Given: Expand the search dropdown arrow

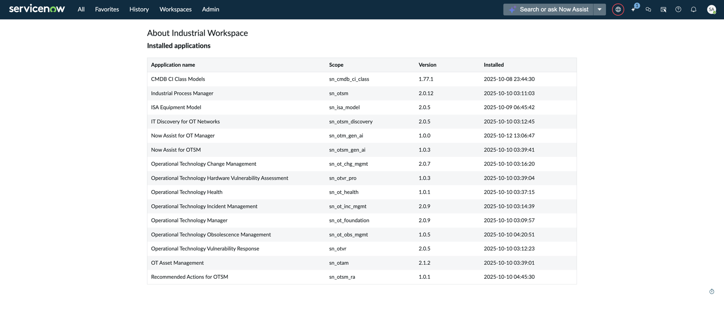Looking at the screenshot, I should tap(600, 9).
